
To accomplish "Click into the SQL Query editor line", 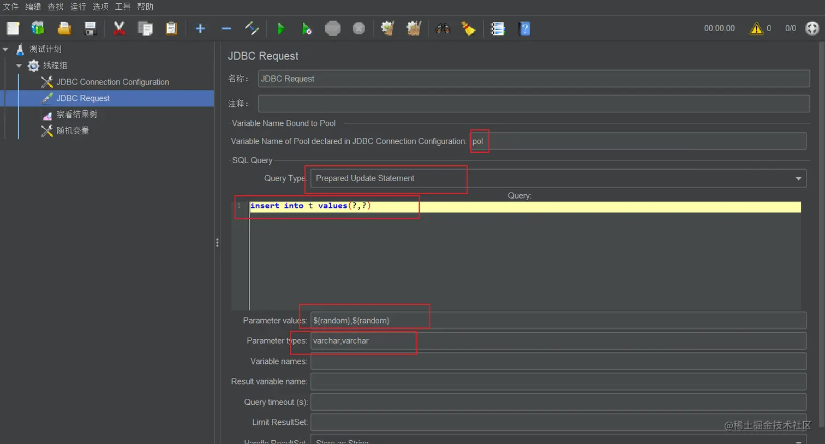I will (525, 206).
